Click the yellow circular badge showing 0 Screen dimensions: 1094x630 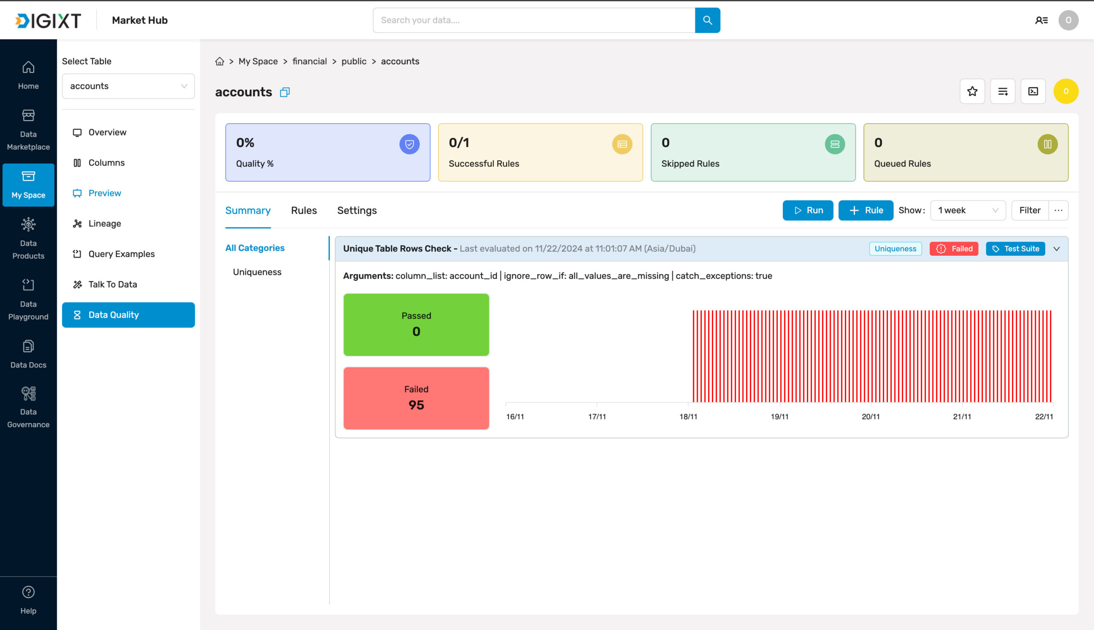coord(1065,91)
